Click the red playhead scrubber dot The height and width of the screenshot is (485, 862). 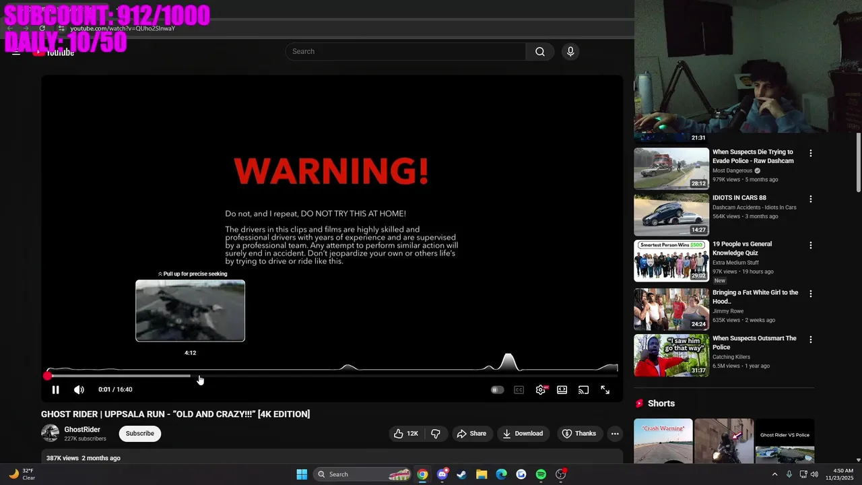(x=47, y=376)
